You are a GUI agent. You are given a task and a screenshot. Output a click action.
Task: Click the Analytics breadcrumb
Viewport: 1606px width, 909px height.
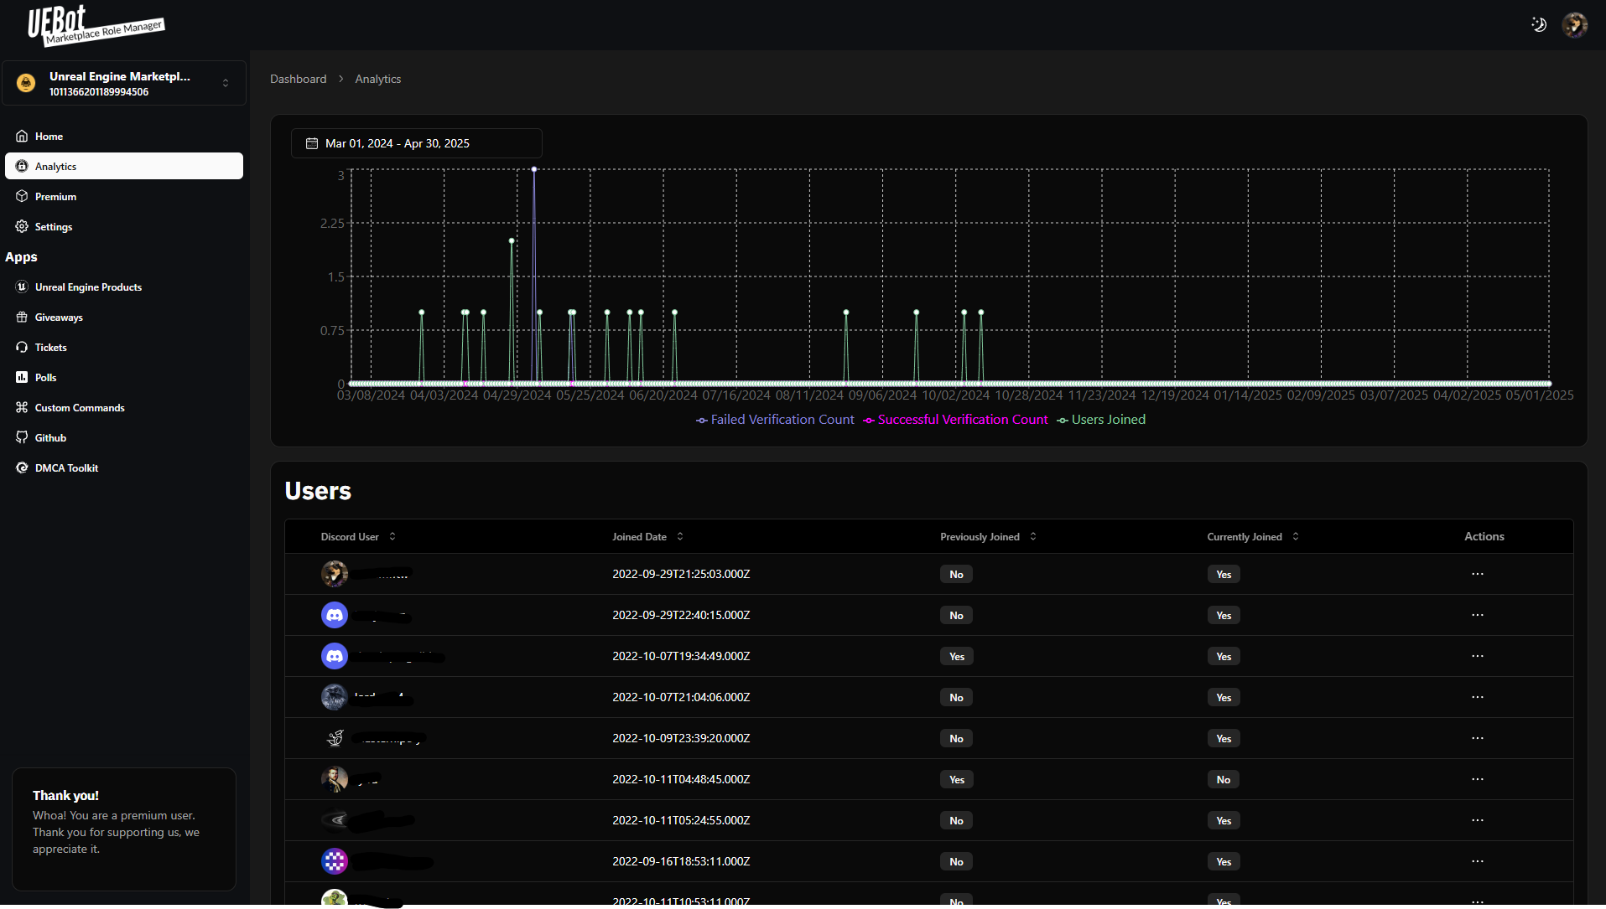coord(377,79)
